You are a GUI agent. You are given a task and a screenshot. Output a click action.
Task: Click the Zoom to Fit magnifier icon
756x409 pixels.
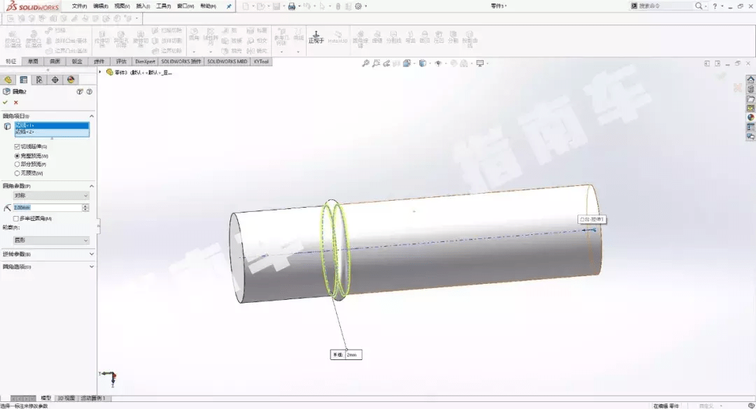pyautogui.click(x=365, y=64)
